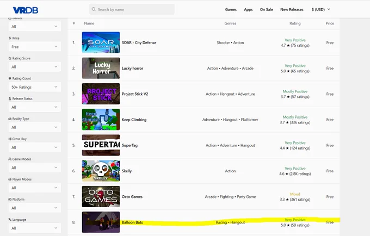This screenshot has height=236, width=370.
Task: Focus the Search by name field
Action: 132,9
